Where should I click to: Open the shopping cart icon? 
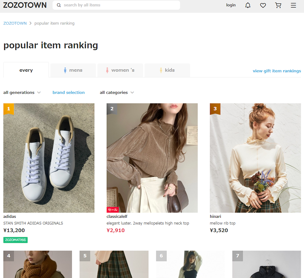coord(278,5)
